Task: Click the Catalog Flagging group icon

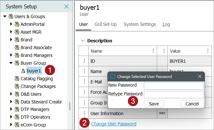Action: tap(17, 79)
